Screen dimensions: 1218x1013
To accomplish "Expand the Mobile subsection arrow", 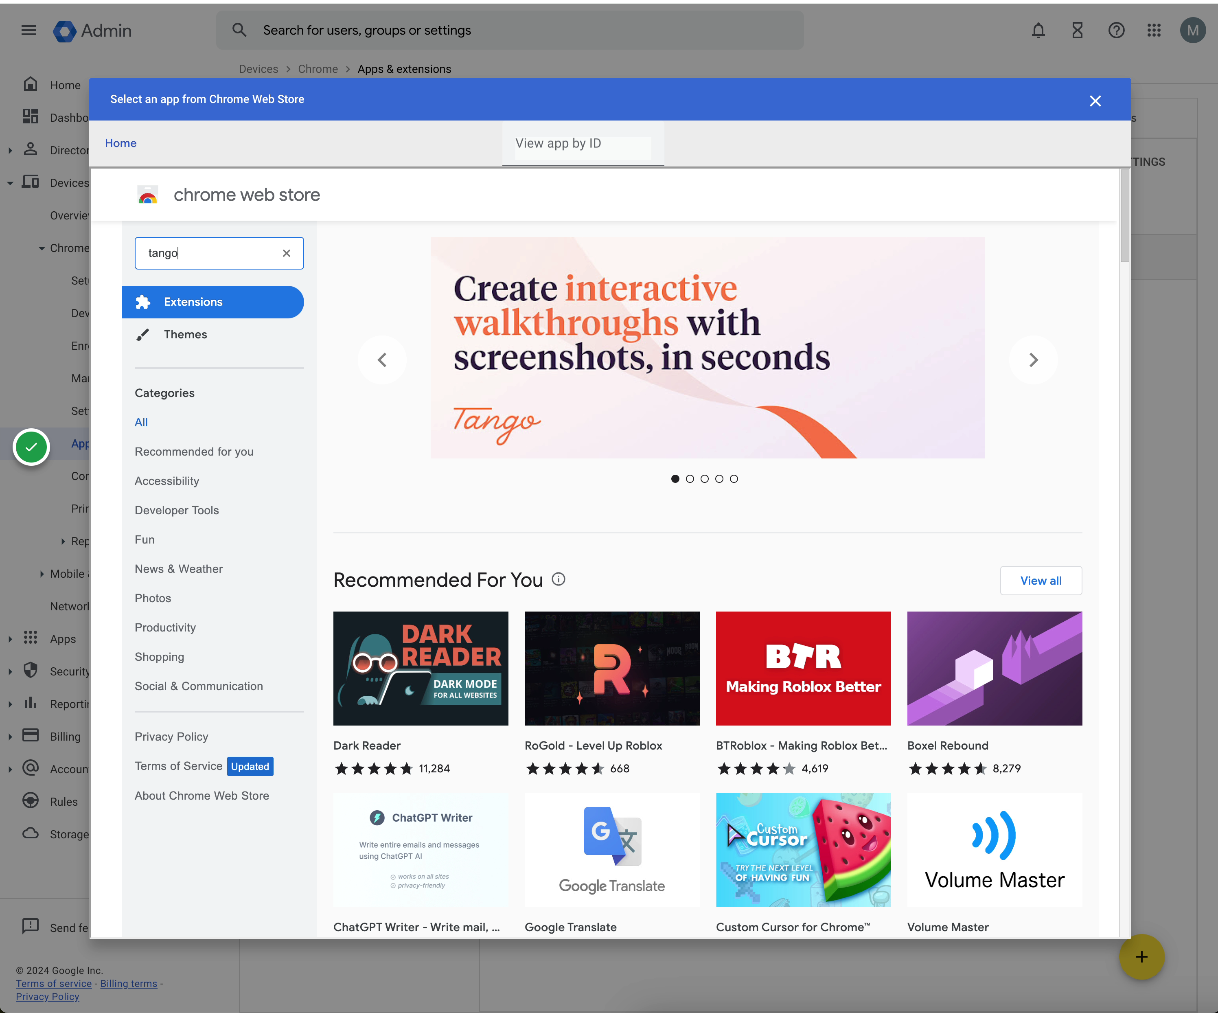I will 42,574.
